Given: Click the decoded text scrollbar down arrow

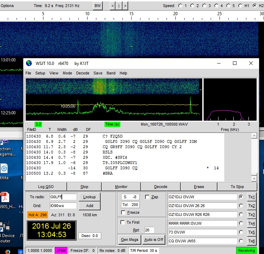Looking at the screenshot, I should coord(254,178).
